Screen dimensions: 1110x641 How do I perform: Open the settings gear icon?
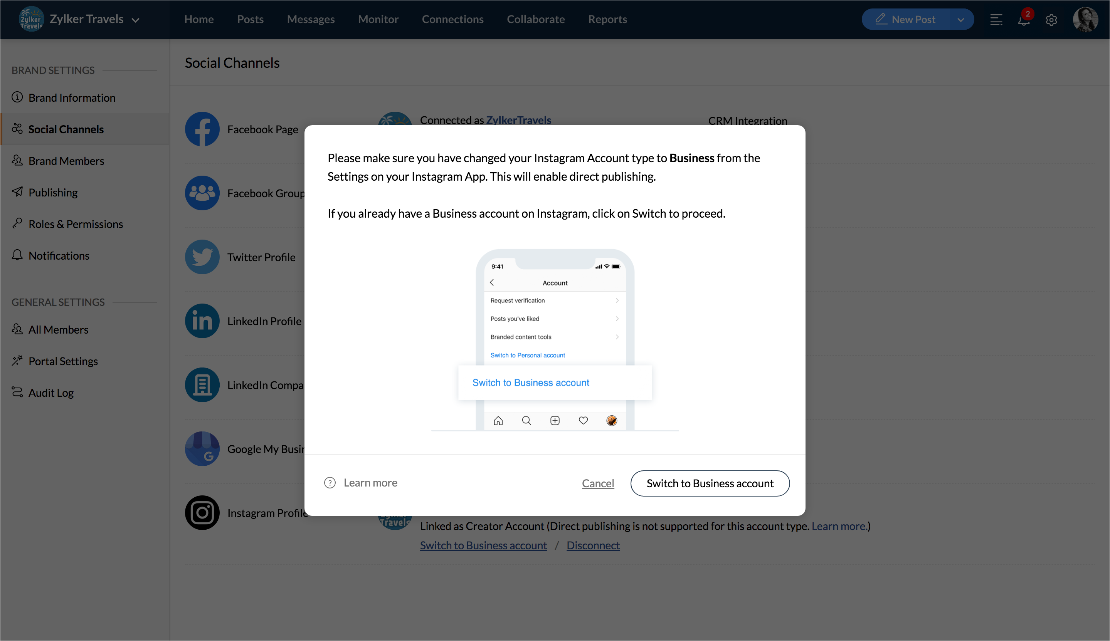[1051, 20]
